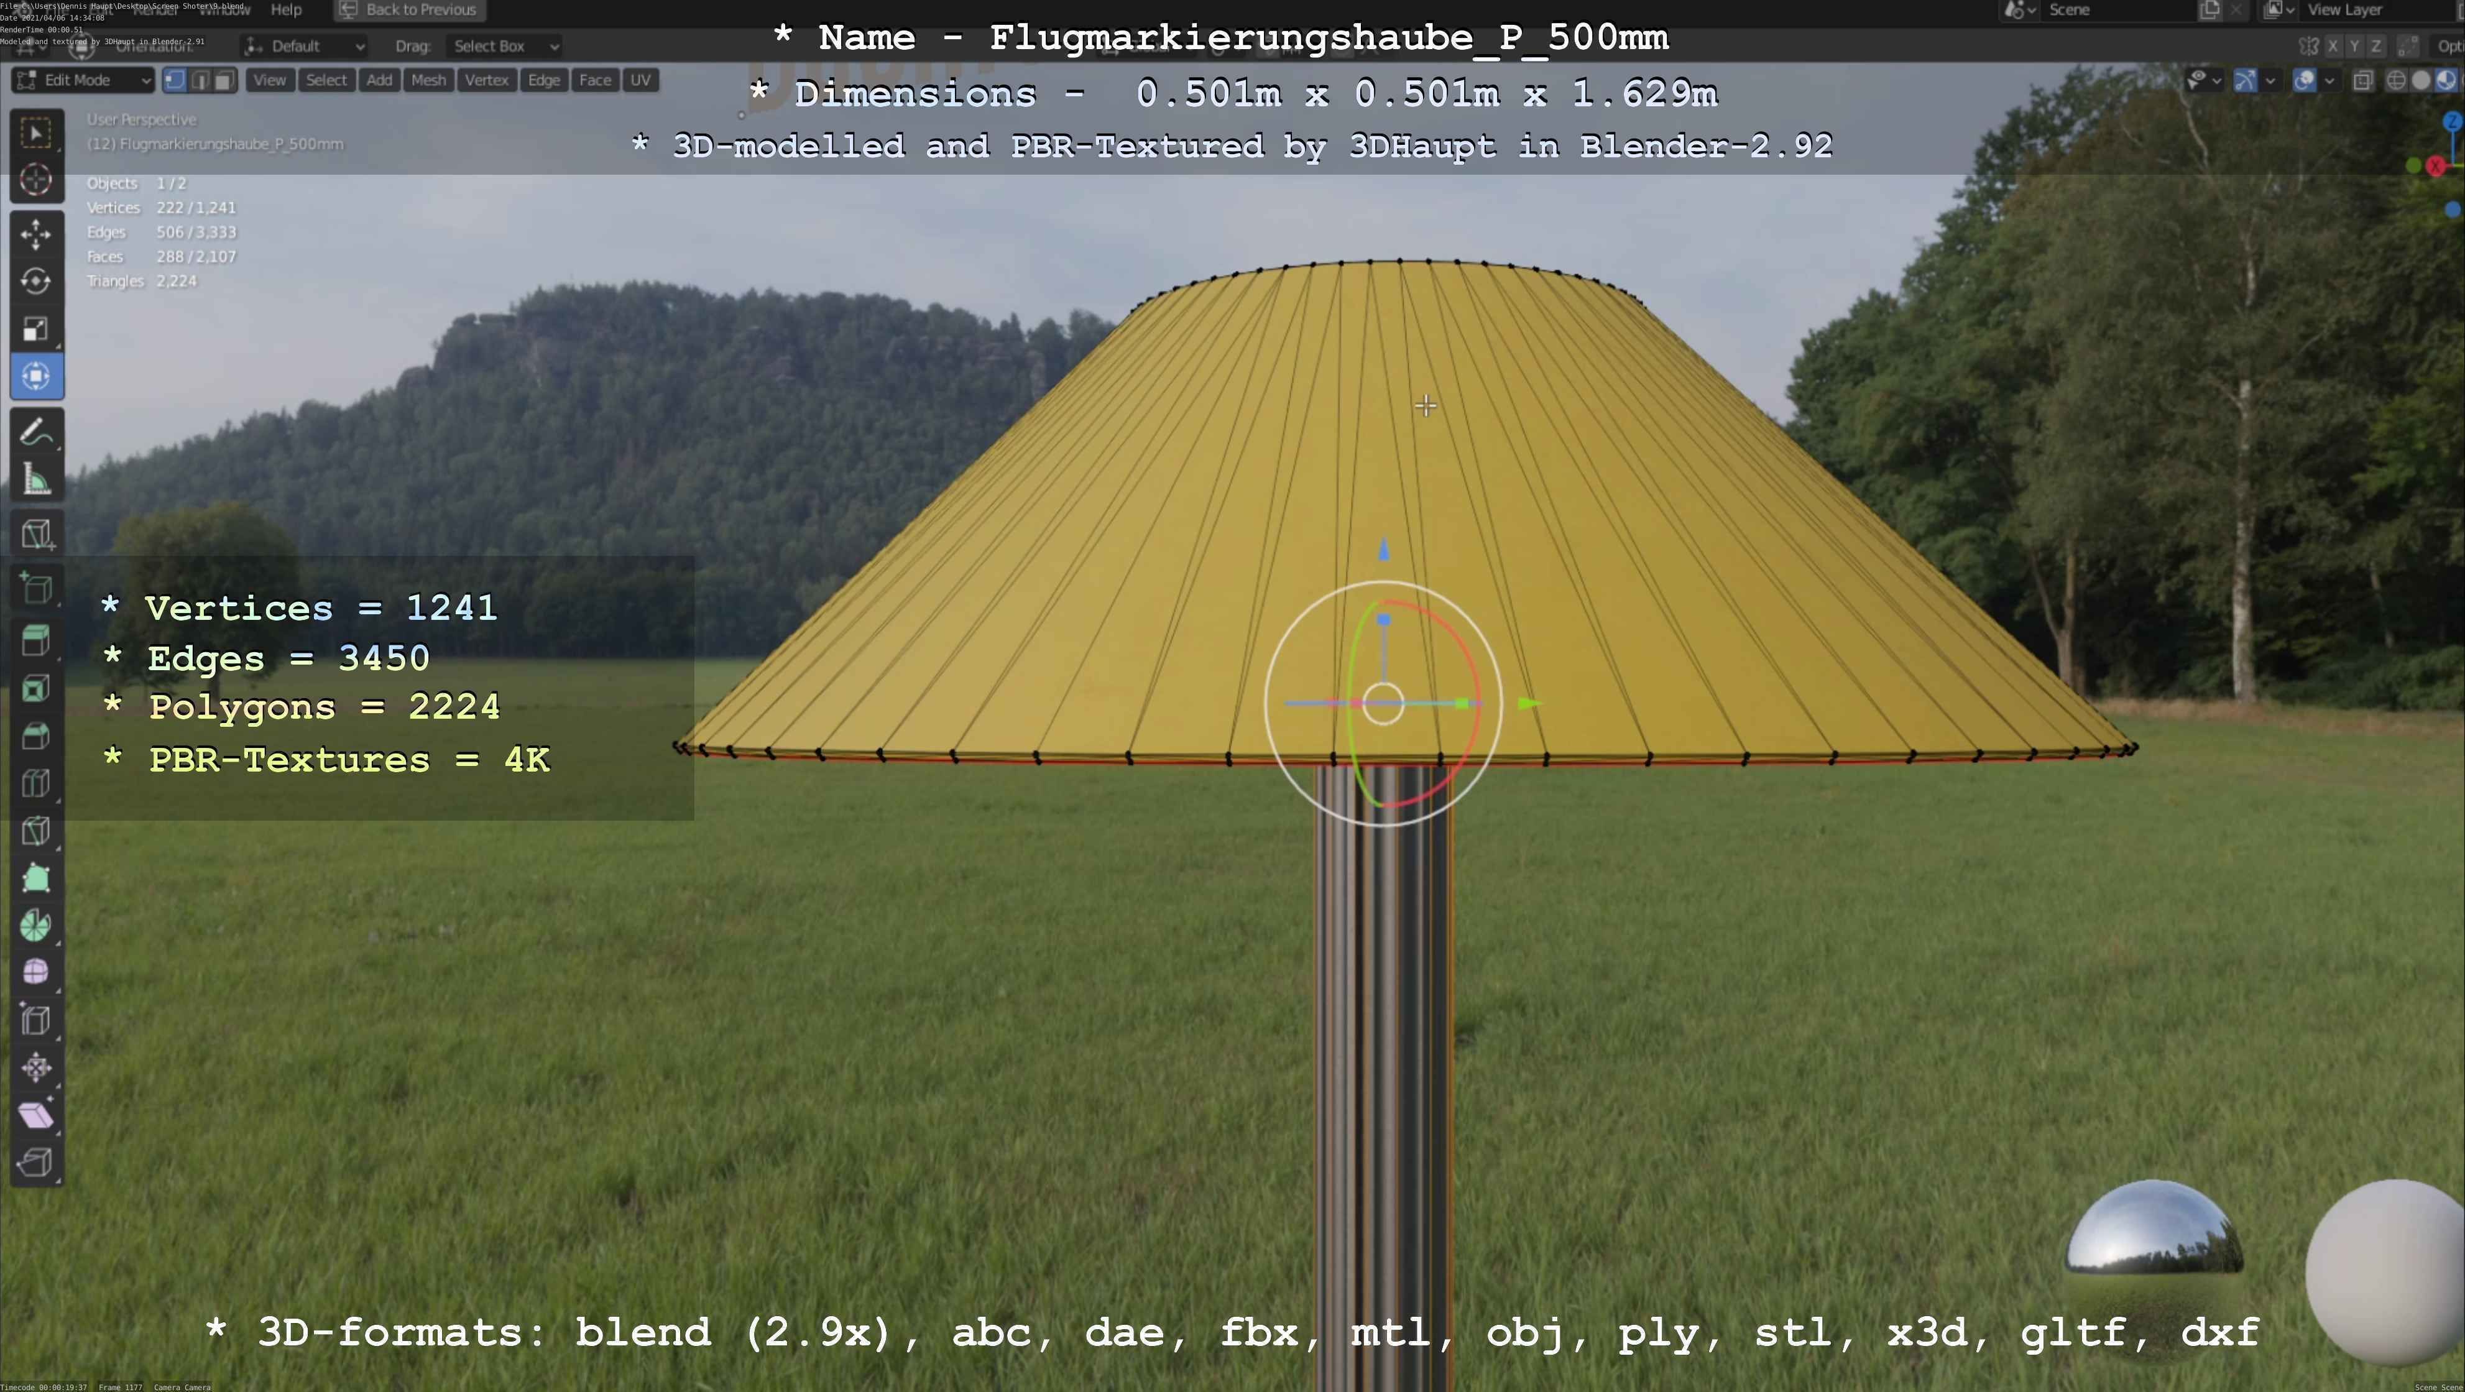Viewport: 2465px width, 1392px height.
Task: Expand the overlays options dropdown arrow
Action: [x=2329, y=80]
